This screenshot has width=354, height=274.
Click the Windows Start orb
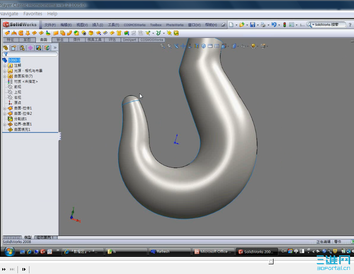click(x=9, y=251)
